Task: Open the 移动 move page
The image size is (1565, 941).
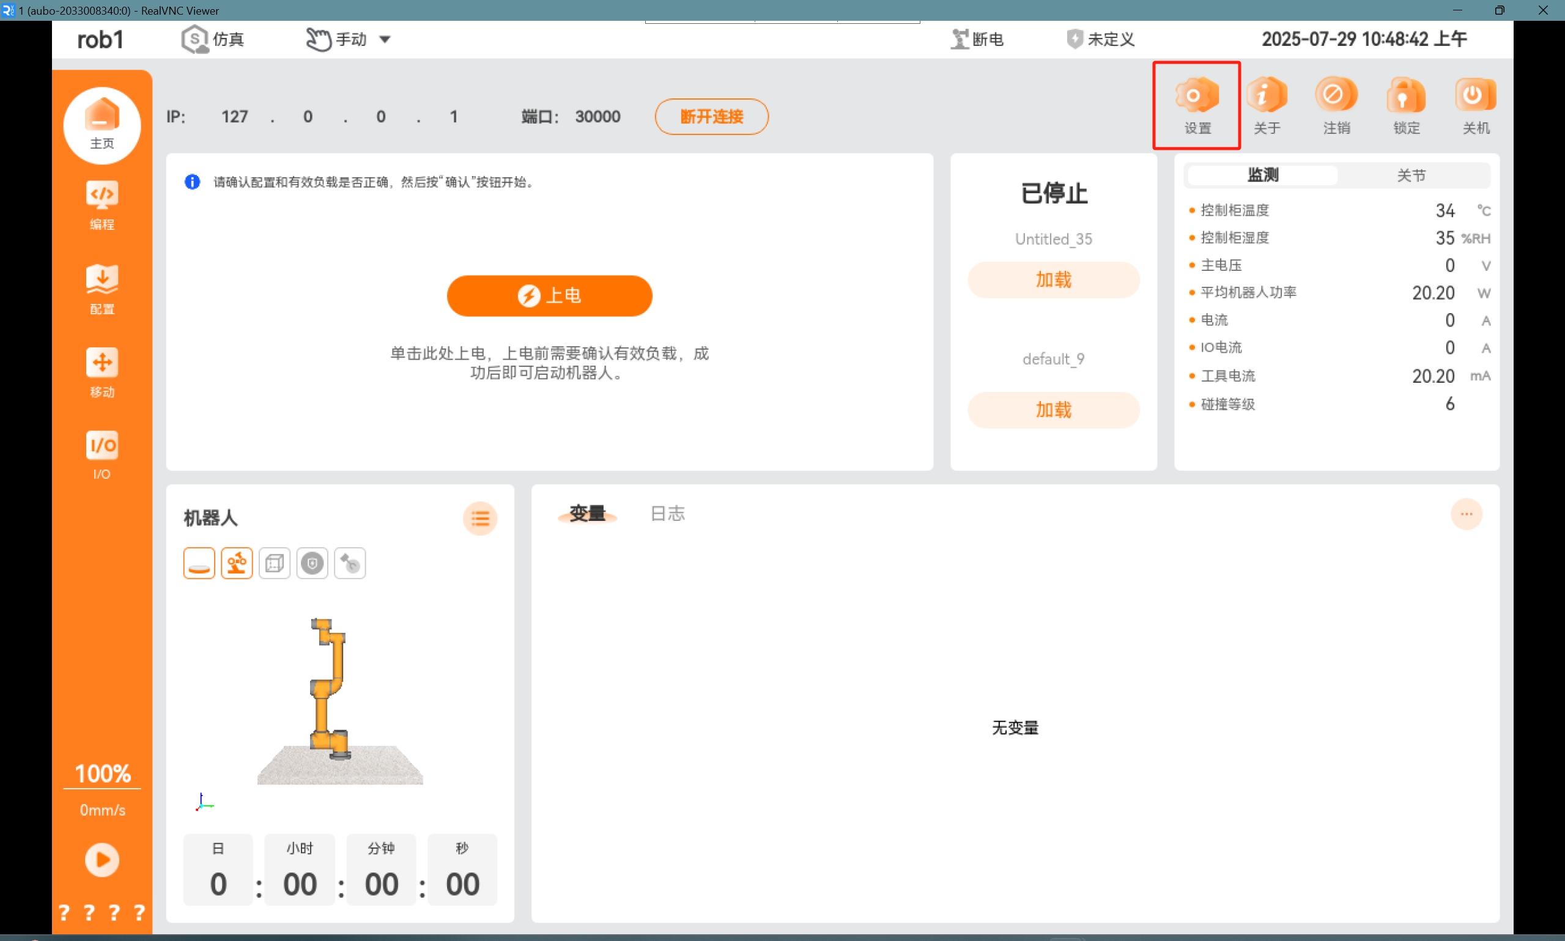Action: click(102, 373)
